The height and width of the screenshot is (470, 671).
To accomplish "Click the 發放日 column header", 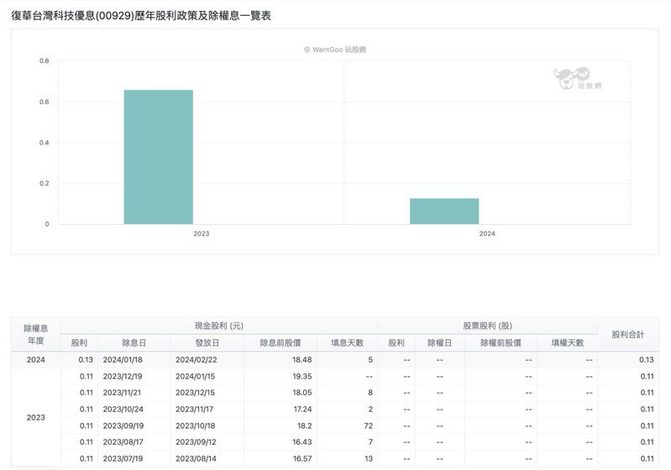I will pyautogui.click(x=207, y=343).
